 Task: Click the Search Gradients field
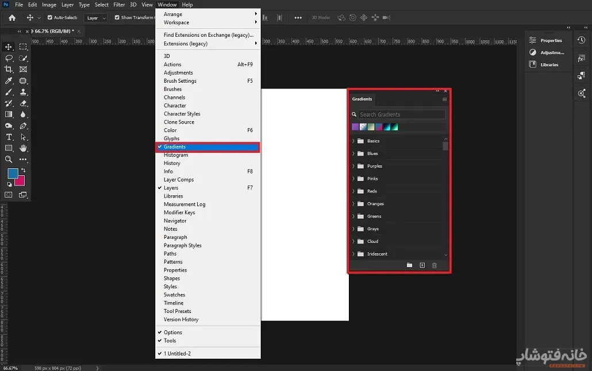(401, 115)
